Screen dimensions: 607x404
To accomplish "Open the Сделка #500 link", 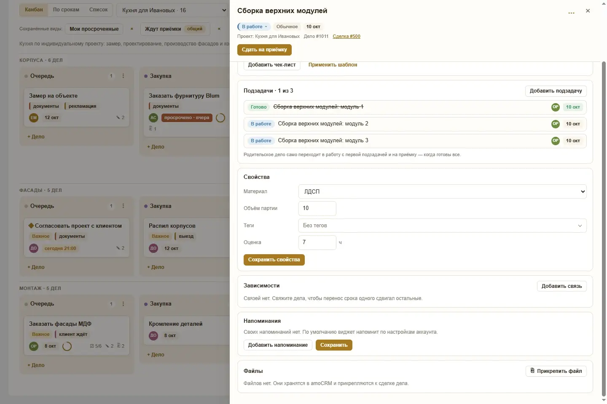I will click(346, 37).
